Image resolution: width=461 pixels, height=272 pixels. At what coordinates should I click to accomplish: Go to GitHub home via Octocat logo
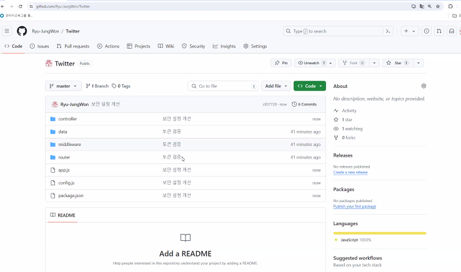coord(22,31)
